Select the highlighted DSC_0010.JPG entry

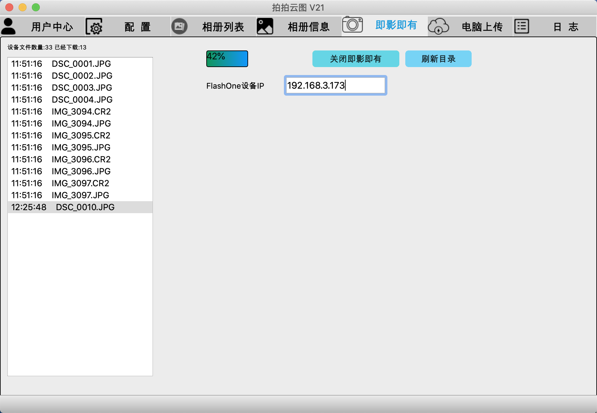(x=85, y=207)
